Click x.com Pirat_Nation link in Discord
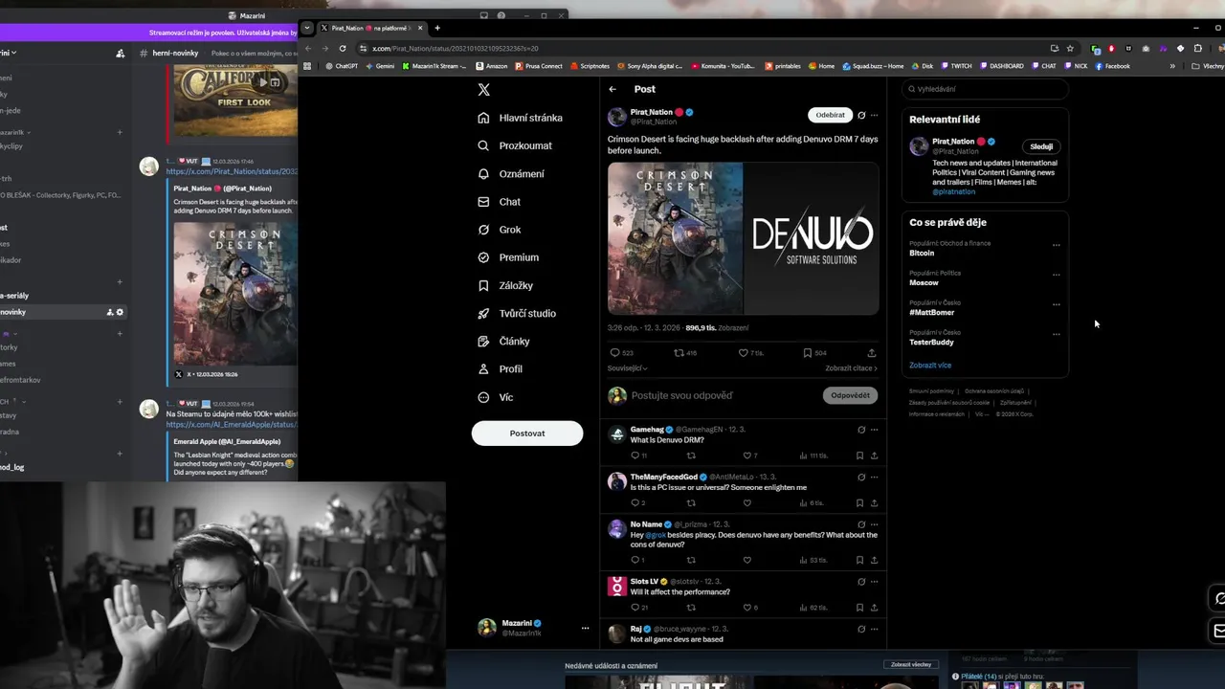Image resolution: width=1225 pixels, height=689 pixels. tap(232, 171)
